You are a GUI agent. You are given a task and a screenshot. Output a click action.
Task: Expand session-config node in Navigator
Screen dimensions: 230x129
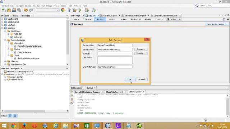[x=5, y=77]
